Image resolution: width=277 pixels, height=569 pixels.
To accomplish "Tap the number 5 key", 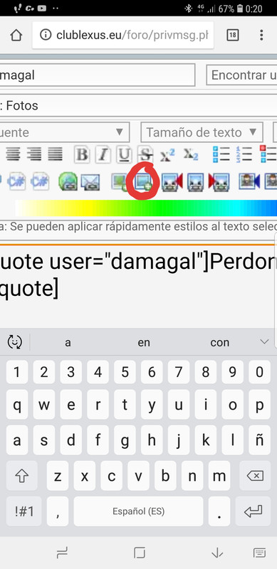I will [x=125, y=372].
